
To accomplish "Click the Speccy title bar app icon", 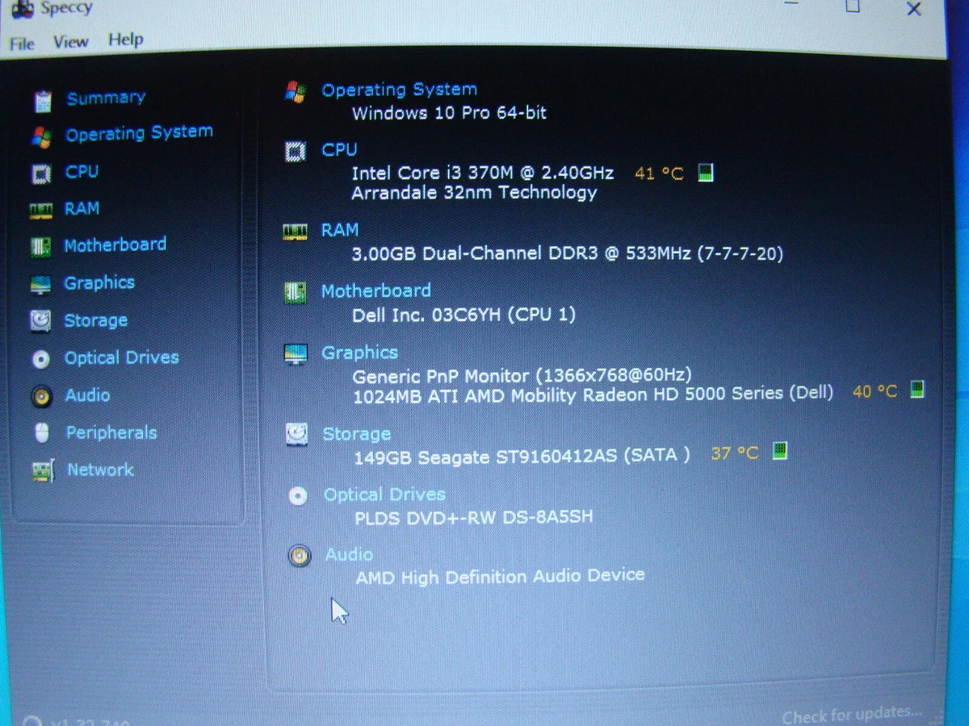I will (x=23, y=10).
